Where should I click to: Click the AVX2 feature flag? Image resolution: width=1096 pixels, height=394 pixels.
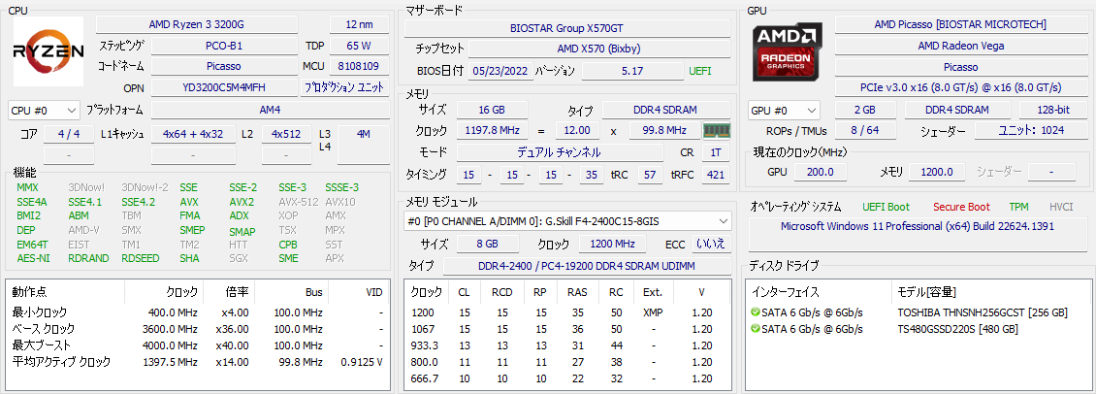242,202
